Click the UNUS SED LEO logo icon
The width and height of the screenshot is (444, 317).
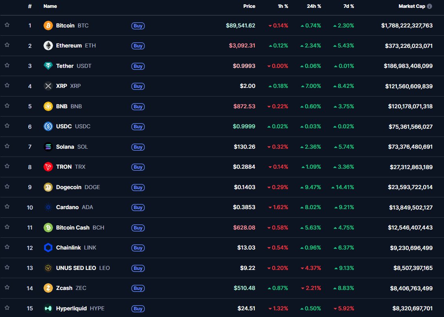point(48,268)
